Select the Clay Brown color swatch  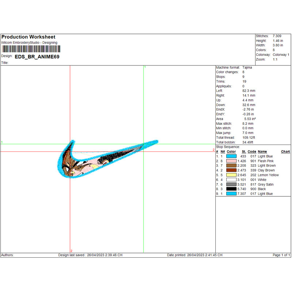[231, 170]
